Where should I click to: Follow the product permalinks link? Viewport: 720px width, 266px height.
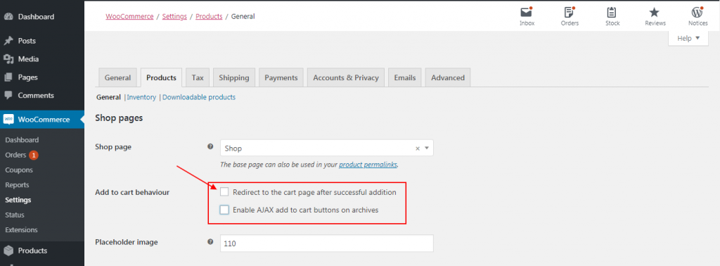(x=368, y=165)
